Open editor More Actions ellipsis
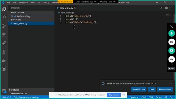This screenshot has height=99, width=176. coord(172,8)
